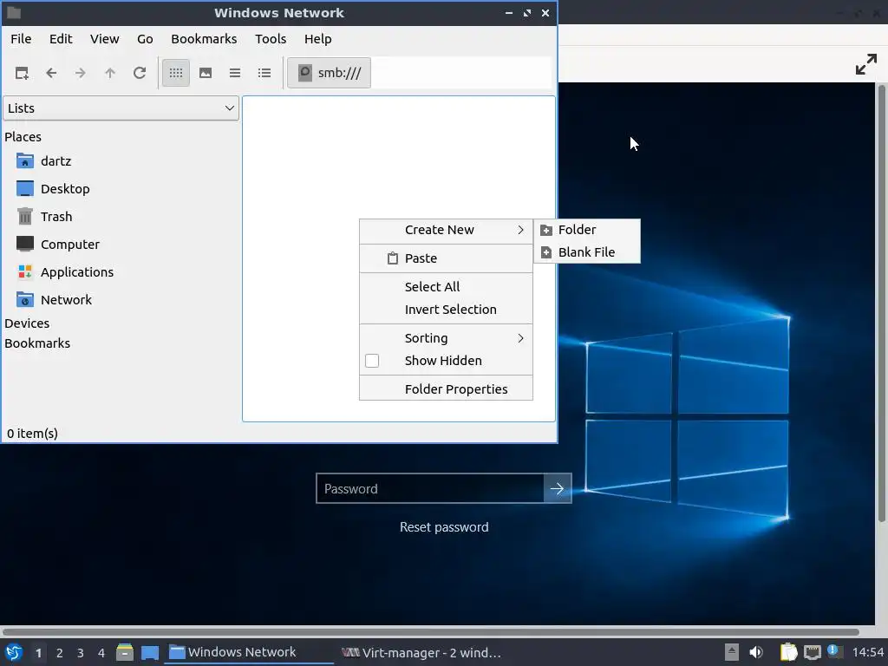The height and width of the screenshot is (666, 888).
Task: Click the smb:/// path button
Action: tap(329, 73)
